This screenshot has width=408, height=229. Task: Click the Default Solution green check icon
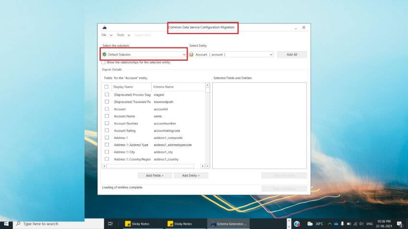pyautogui.click(x=104, y=54)
